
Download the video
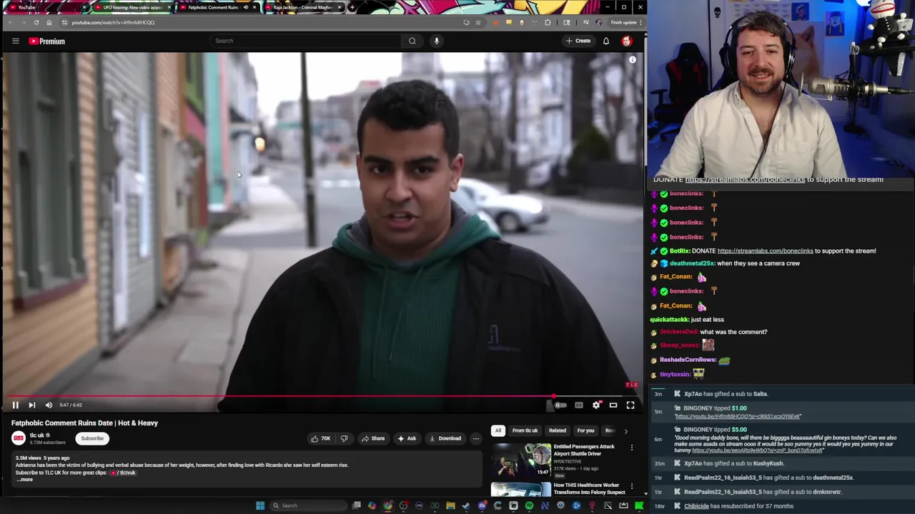tap(445, 438)
